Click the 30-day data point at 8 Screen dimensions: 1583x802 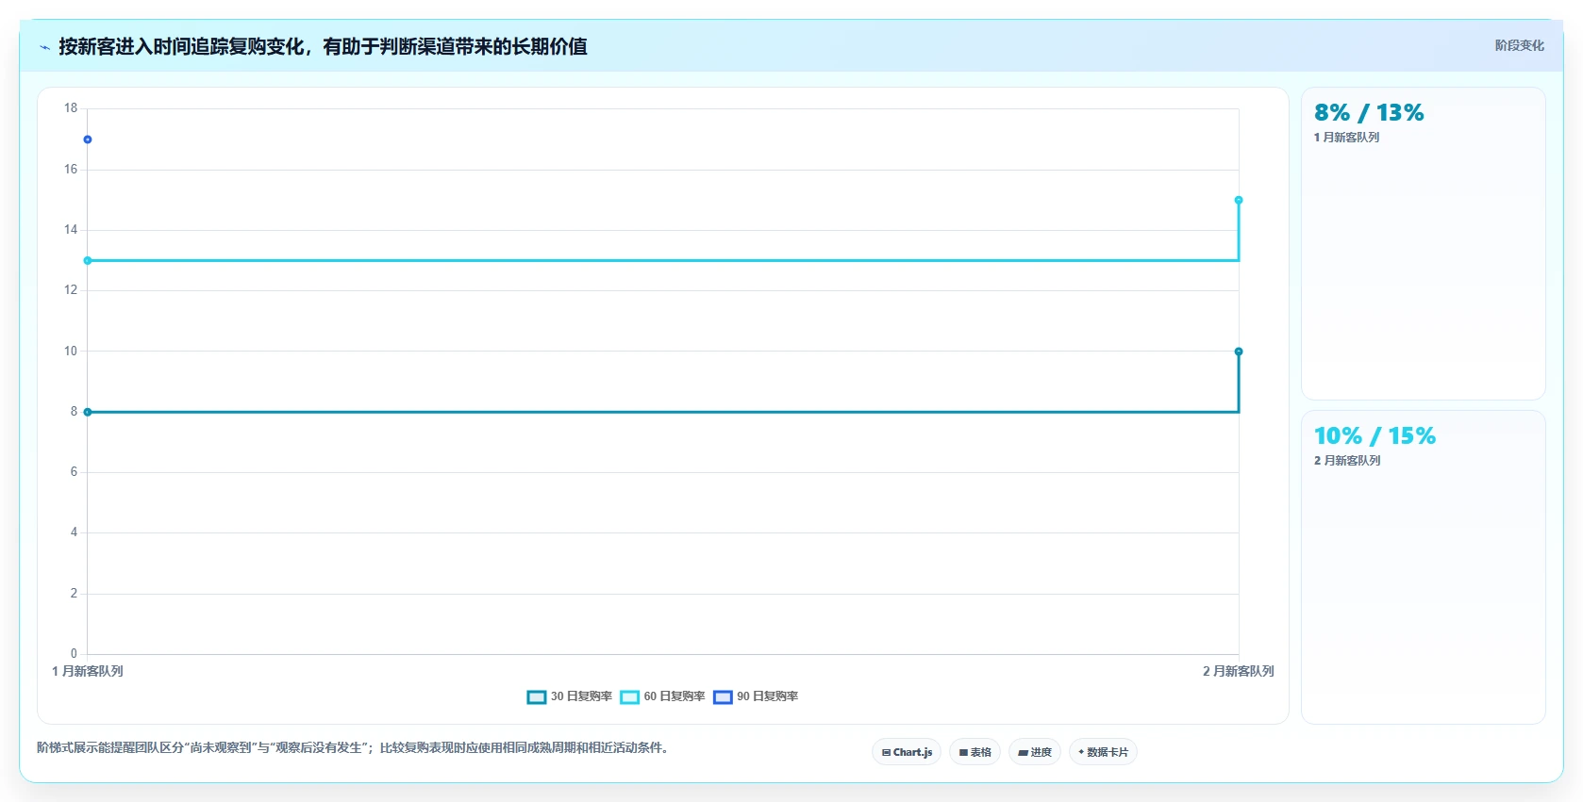pyautogui.click(x=88, y=412)
